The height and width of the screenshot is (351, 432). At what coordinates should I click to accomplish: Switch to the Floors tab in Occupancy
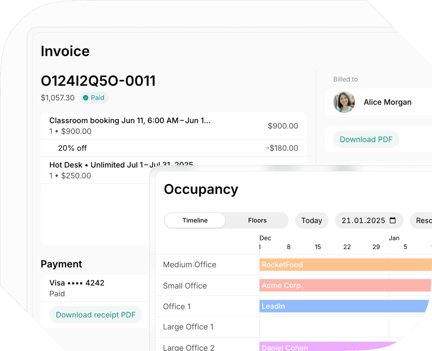[257, 220]
